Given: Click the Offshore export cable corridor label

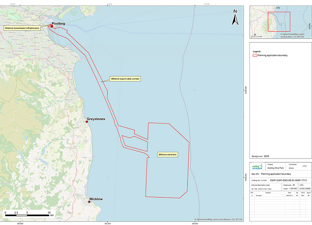Looking at the screenshot, I should [125, 79].
